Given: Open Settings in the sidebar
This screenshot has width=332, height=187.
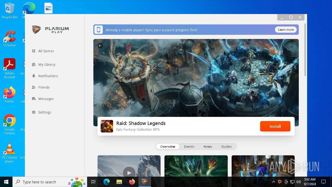Looking at the screenshot, I should 45,112.
